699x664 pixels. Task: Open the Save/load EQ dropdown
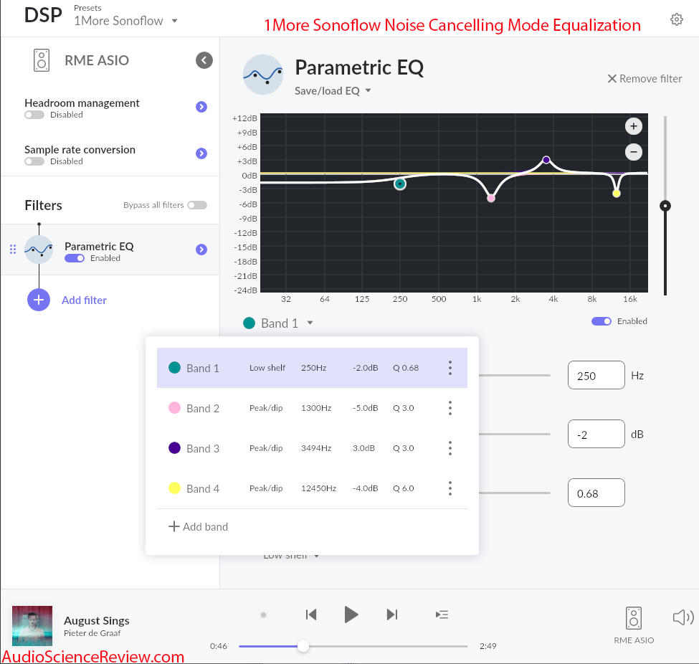333,91
